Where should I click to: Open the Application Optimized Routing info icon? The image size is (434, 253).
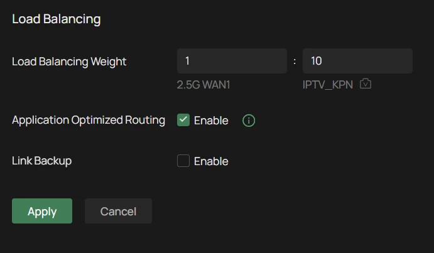249,121
